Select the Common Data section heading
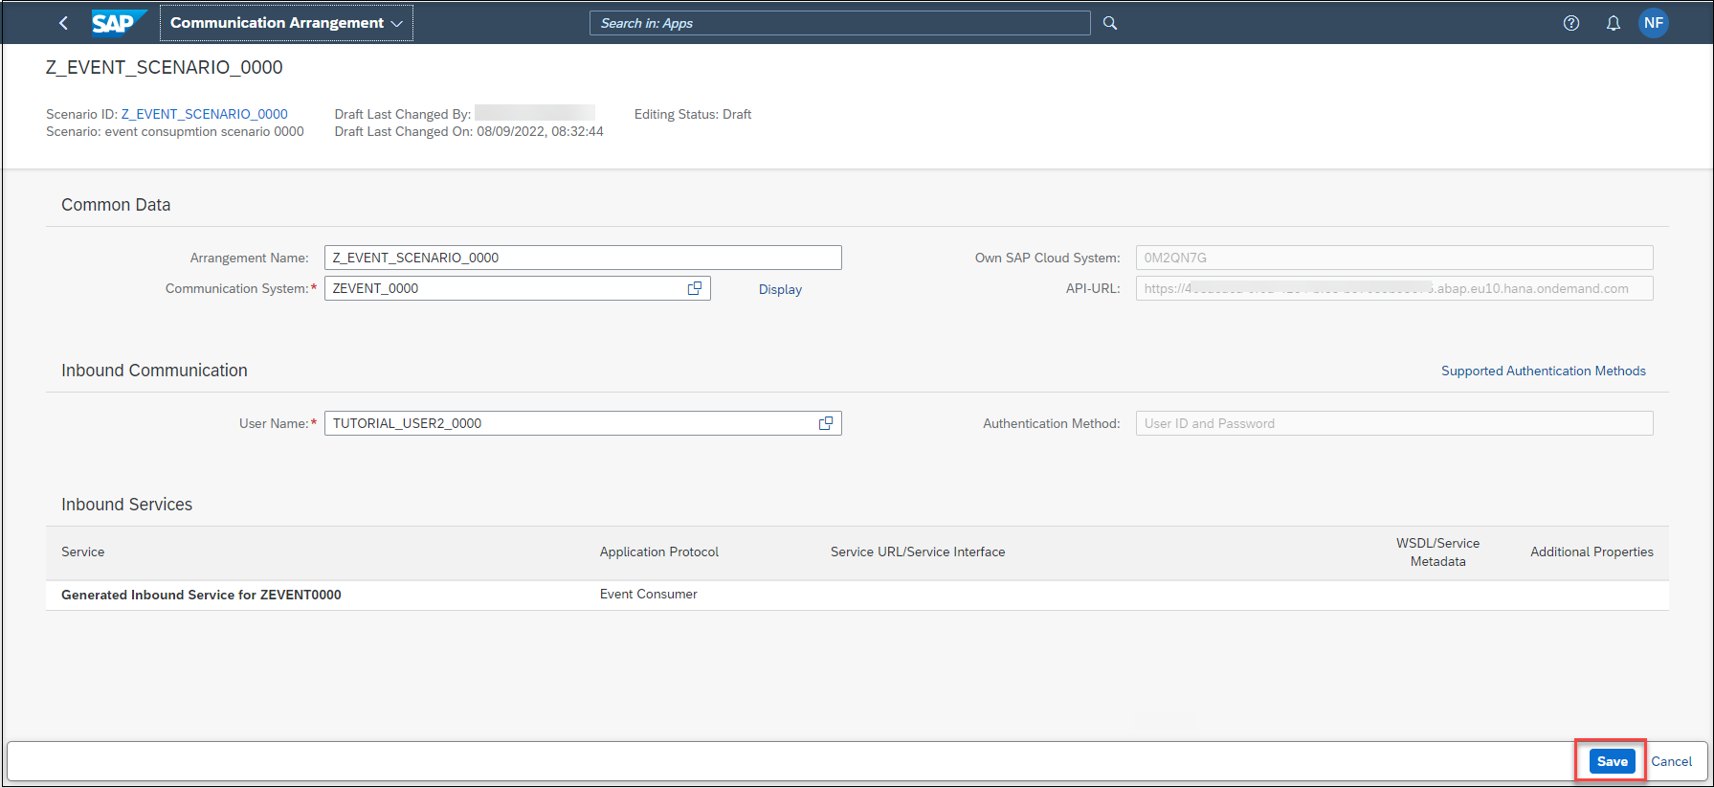The height and width of the screenshot is (788, 1714). pos(116,205)
